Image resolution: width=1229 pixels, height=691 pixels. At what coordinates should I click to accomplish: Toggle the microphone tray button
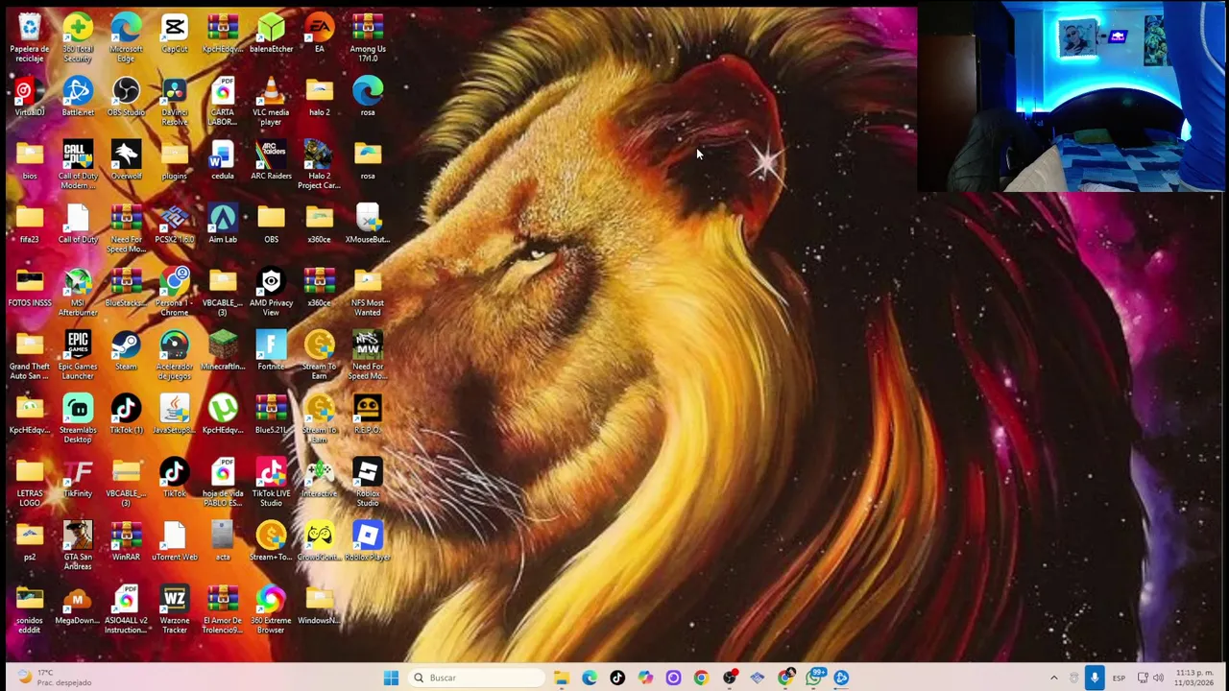point(1095,678)
